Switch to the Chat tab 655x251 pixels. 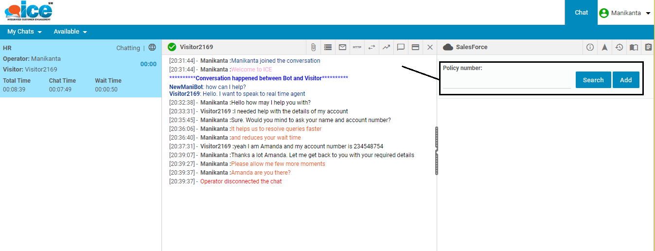(581, 13)
